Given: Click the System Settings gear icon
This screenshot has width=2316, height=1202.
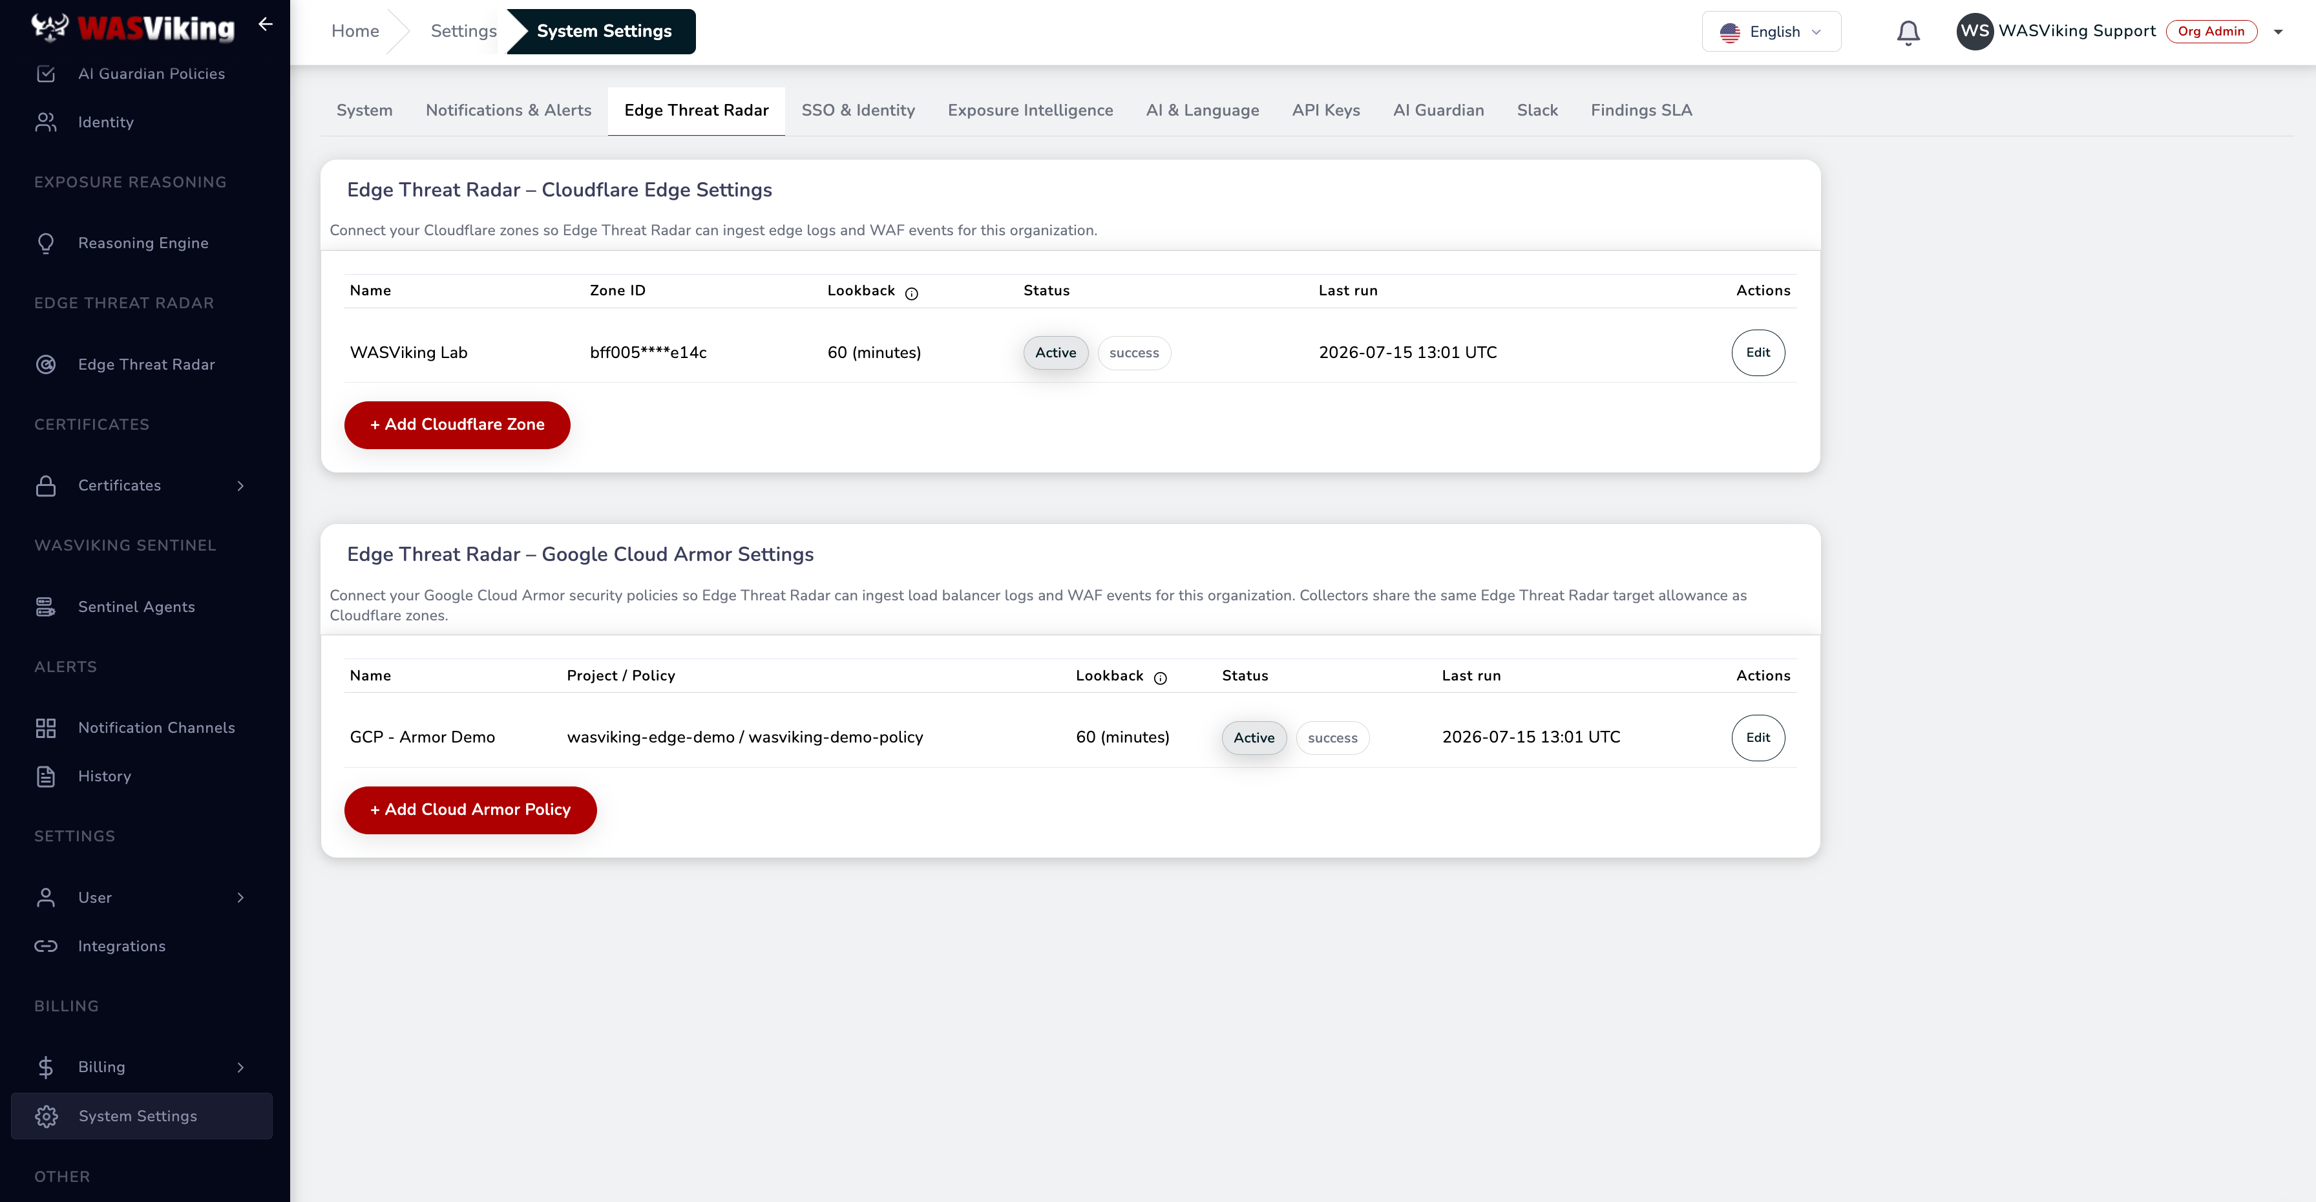Looking at the screenshot, I should coord(46,1115).
